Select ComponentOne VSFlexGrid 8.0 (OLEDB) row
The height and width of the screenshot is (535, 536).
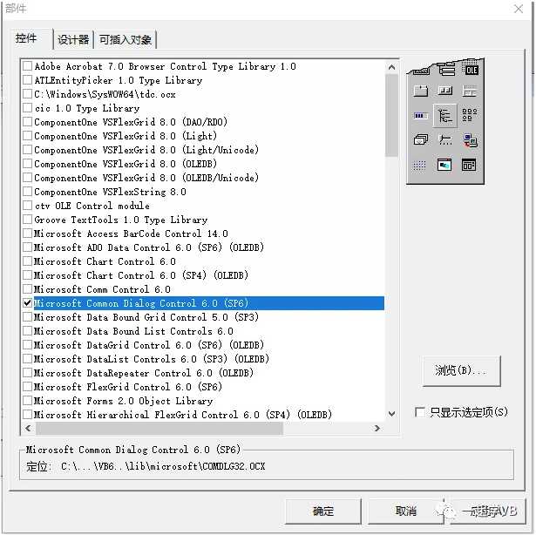click(x=203, y=164)
